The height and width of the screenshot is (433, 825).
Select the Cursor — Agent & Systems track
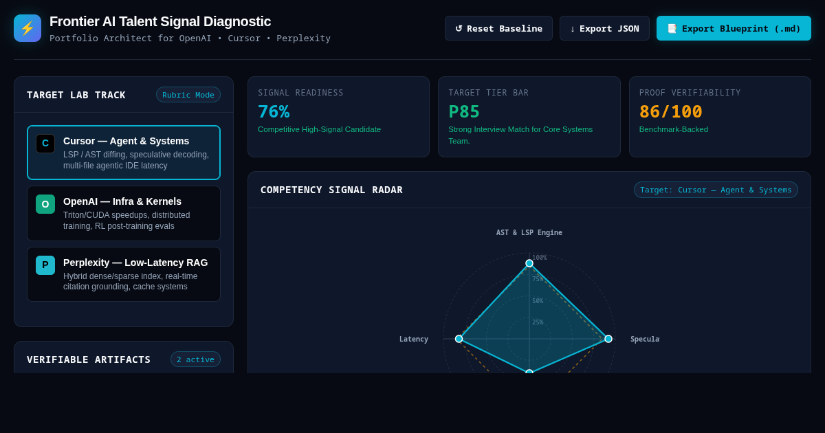tap(124, 153)
